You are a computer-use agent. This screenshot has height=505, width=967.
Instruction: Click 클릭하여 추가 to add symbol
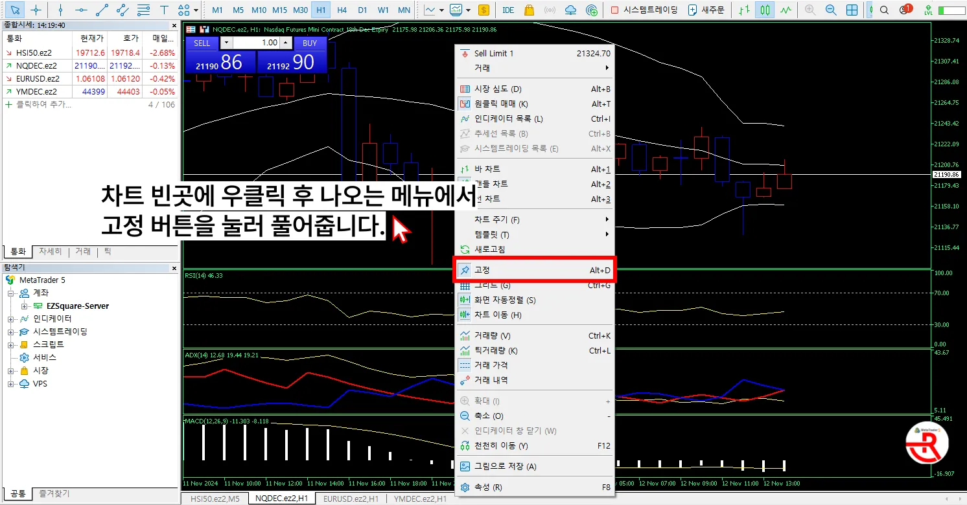tap(43, 104)
